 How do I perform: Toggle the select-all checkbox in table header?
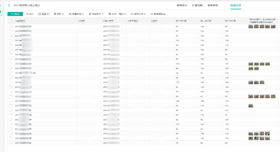pos(11,21)
